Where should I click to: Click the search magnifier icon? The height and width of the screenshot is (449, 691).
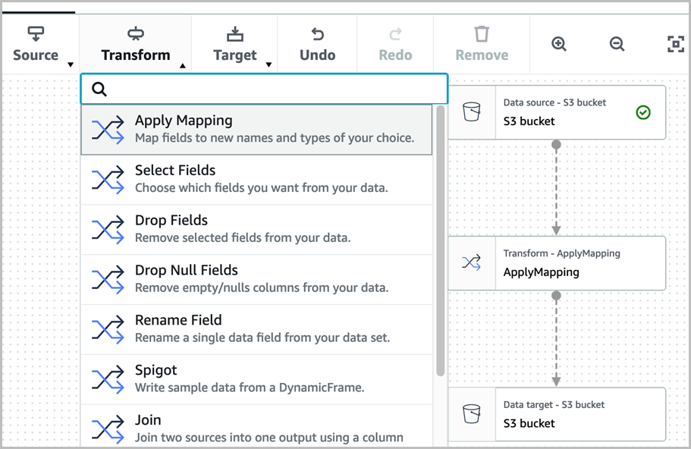click(x=99, y=89)
